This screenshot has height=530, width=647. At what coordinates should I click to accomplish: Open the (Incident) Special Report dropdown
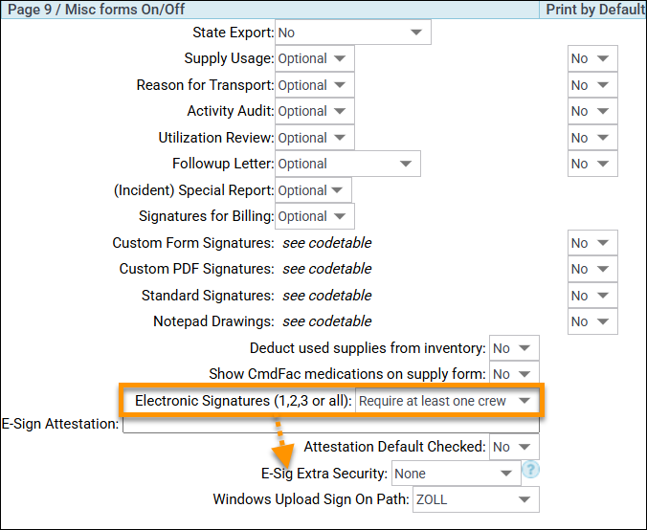click(313, 190)
